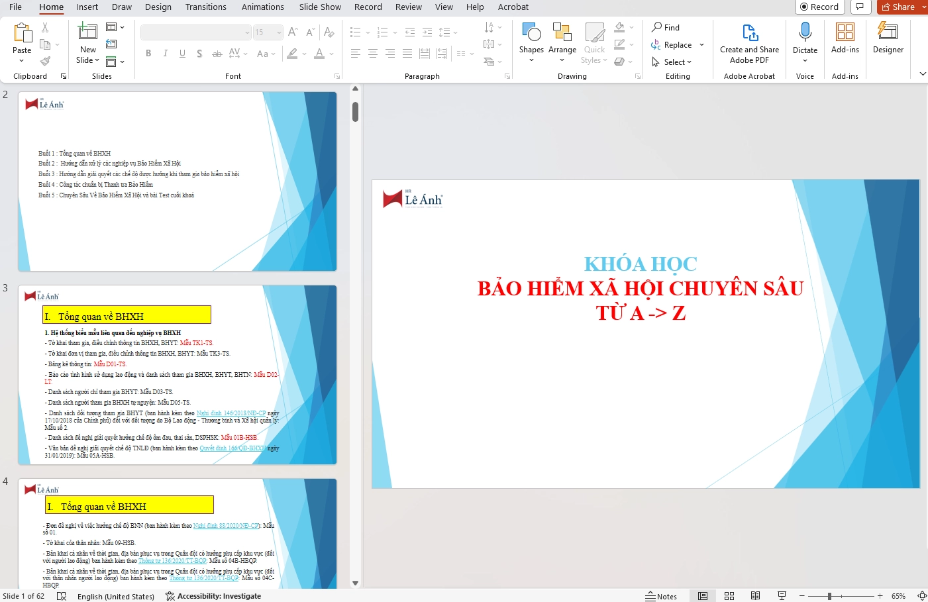Toggle the Notes pane

pyautogui.click(x=661, y=596)
